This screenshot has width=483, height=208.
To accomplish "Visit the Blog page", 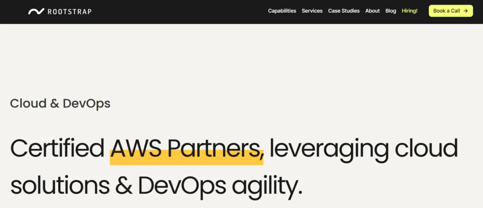I will (x=391, y=11).
